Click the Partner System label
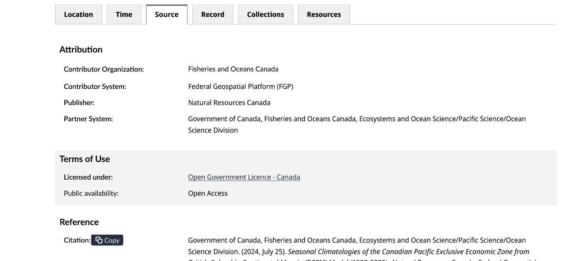The width and height of the screenshot is (581, 261). tap(88, 119)
